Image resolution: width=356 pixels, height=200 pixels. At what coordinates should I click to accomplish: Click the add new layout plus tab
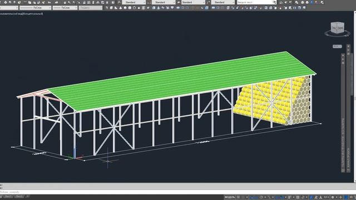pyautogui.click(x=27, y=196)
